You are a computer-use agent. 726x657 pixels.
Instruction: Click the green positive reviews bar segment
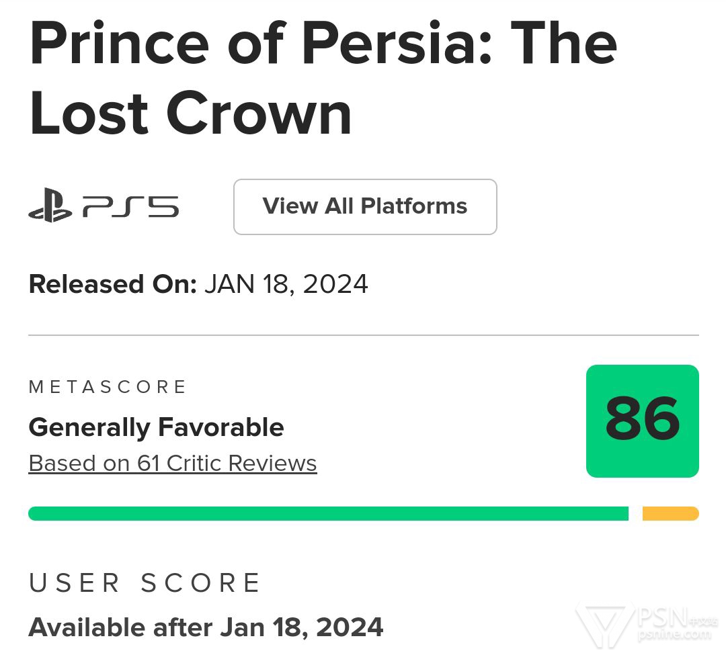tap(328, 513)
